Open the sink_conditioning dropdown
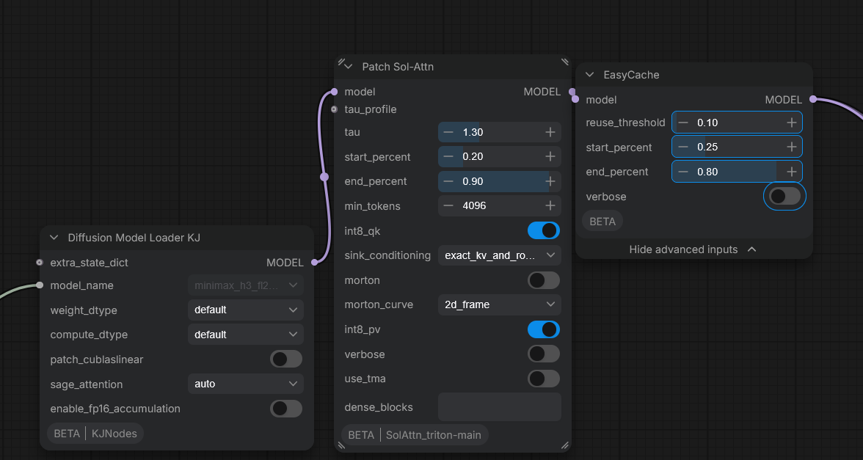This screenshot has width=863, height=460. (x=500, y=255)
